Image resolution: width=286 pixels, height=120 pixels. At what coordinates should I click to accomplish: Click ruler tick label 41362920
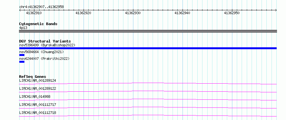point(83,13)
